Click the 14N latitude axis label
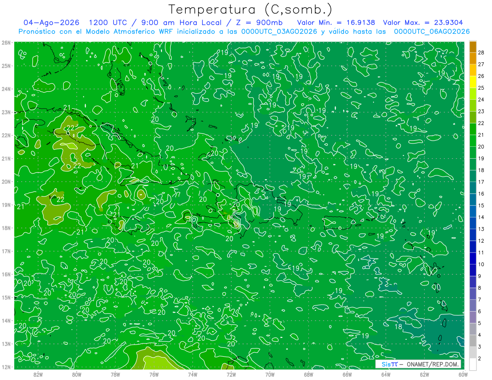Viewport: 492px width, 380px height. (6, 321)
